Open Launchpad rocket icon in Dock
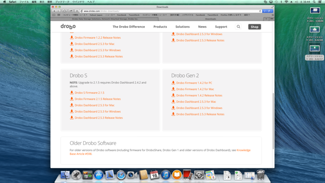325x183 pixels. pos(76,175)
